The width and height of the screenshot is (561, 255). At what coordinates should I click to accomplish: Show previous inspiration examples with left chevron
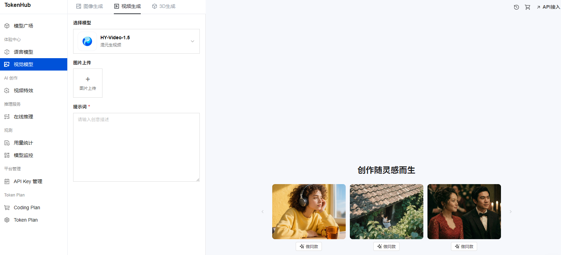click(x=263, y=212)
